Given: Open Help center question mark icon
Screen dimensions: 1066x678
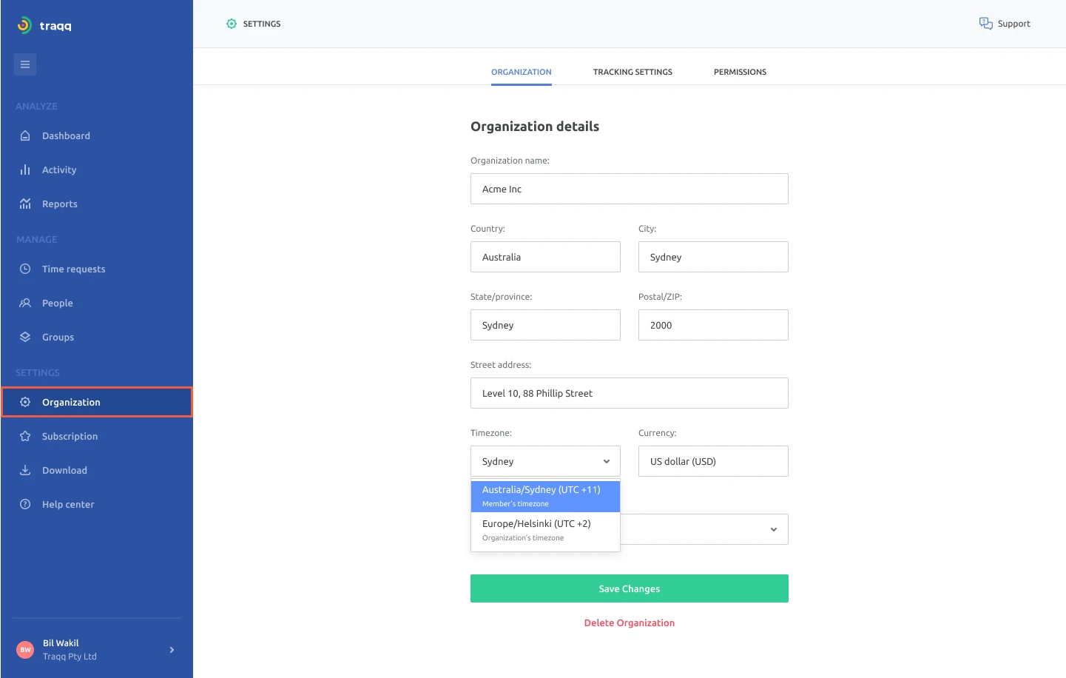Looking at the screenshot, I should click(x=25, y=504).
